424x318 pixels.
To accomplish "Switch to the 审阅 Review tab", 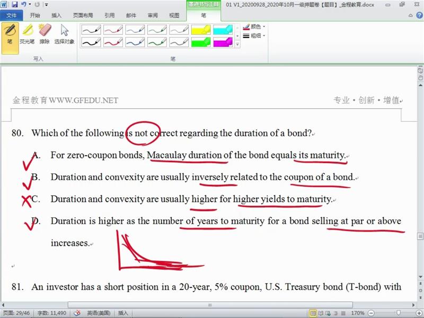I will (x=152, y=15).
